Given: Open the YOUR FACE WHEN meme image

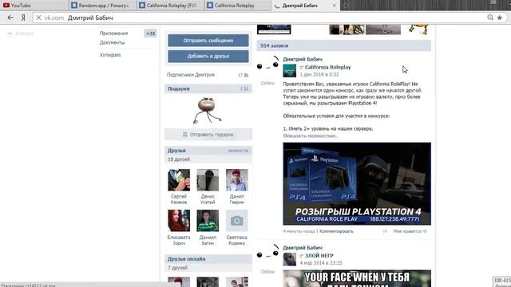Looking at the screenshot, I should pyautogui.click(x=357, y=278).
